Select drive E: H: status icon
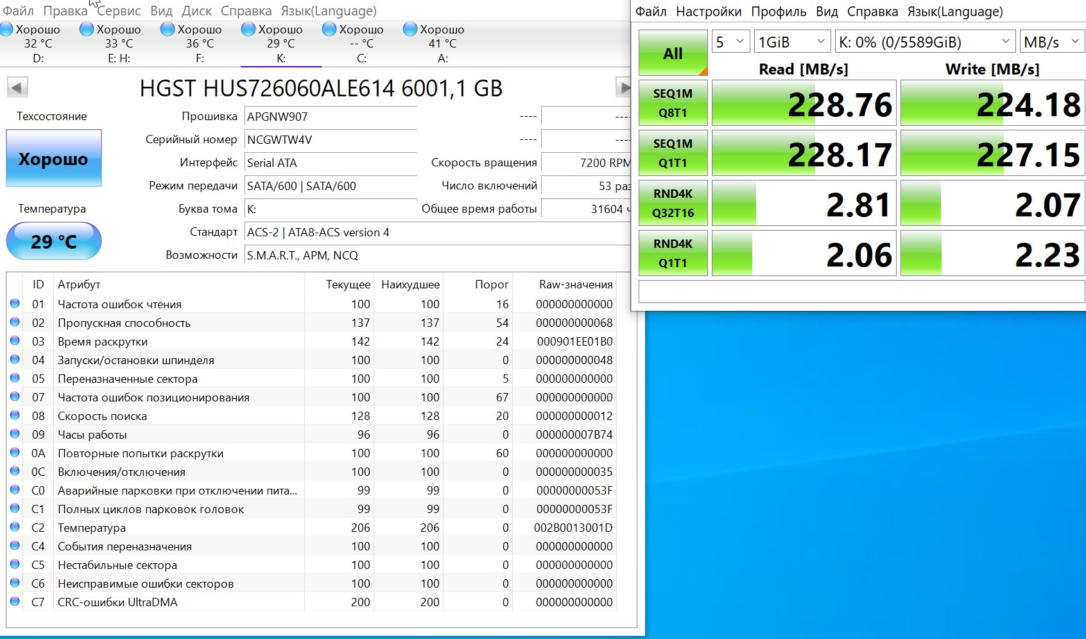The height and width of the screenshot is (639, 1086). click(x=87, y=30)
